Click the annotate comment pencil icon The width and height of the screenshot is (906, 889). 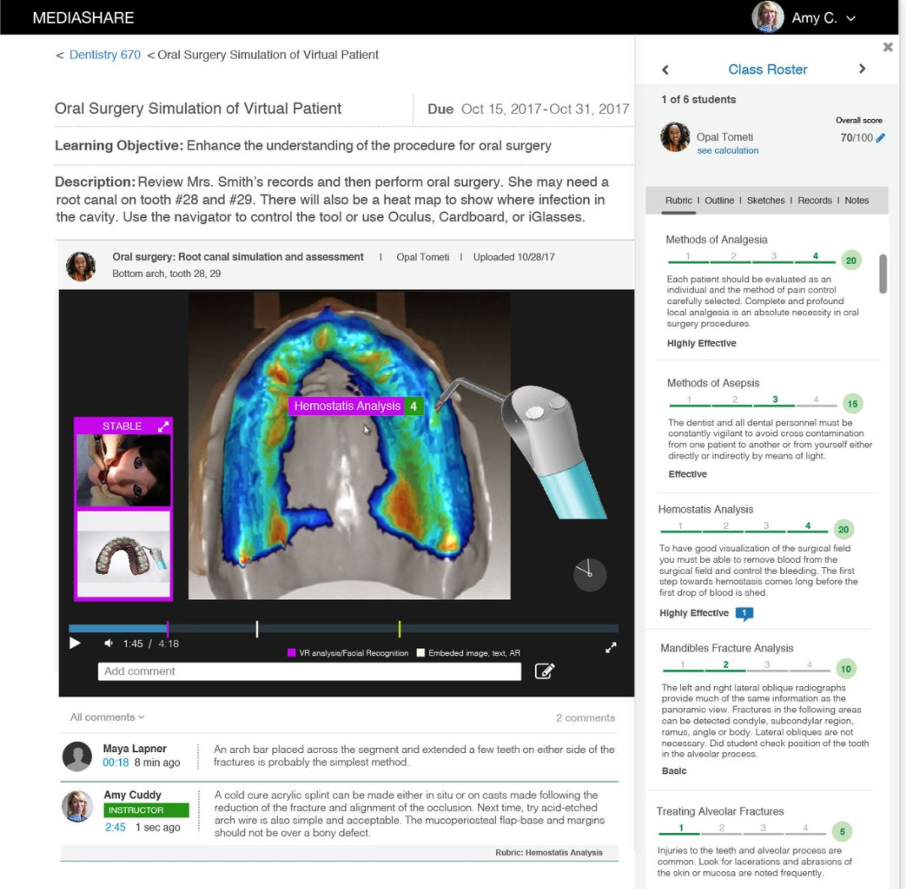(x=545, y=671)
